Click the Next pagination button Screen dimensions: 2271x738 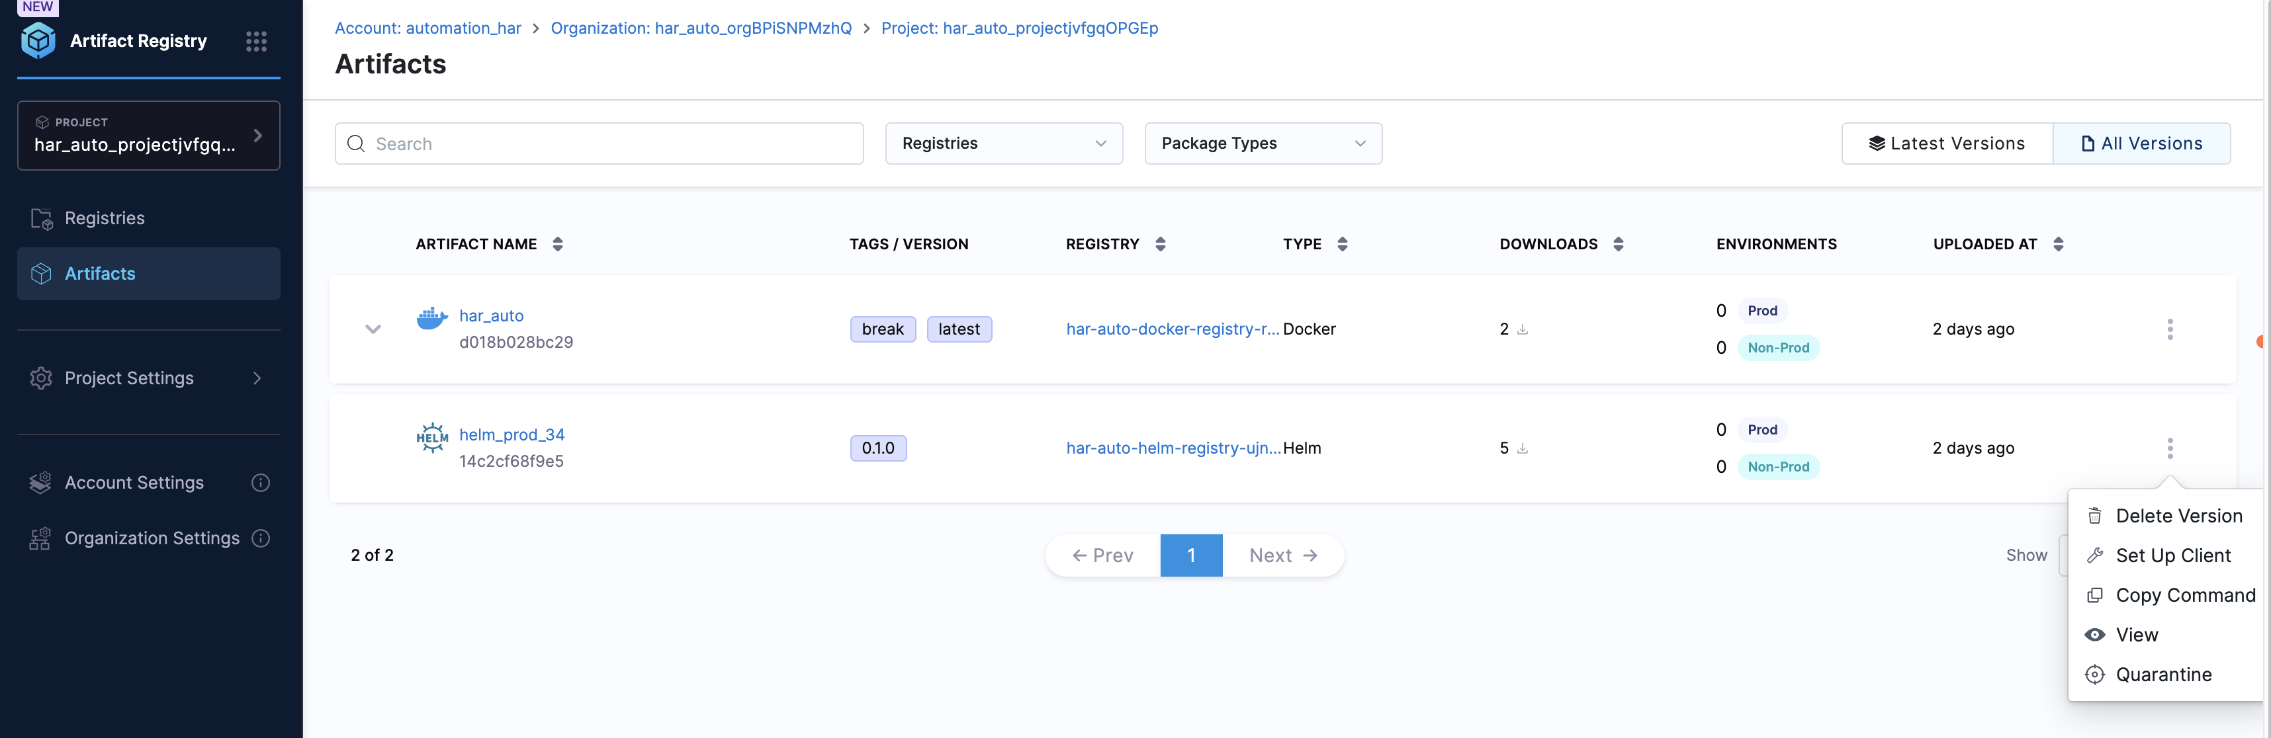pyautogui.click(x=1282, y=555)
